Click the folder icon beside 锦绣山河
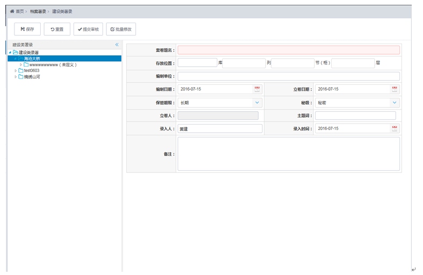423x275 pixels. 21,77
